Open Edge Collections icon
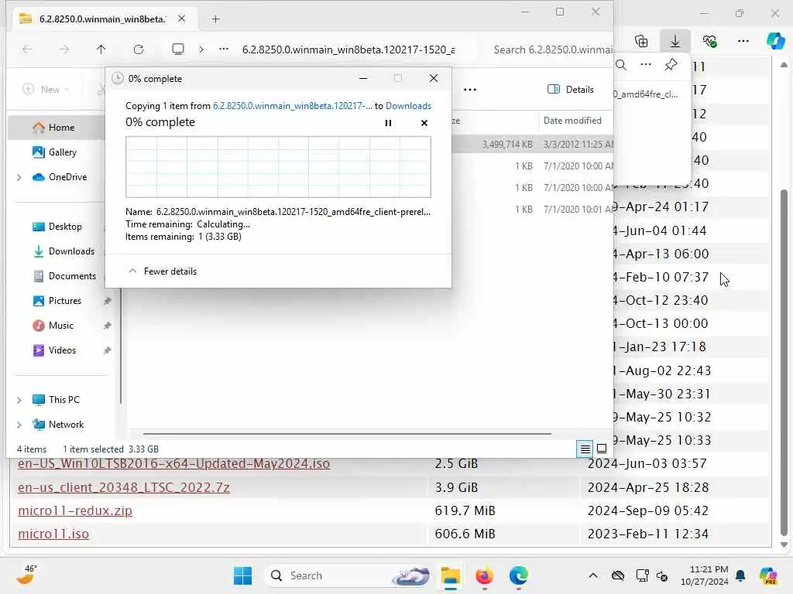 [641, 41]
